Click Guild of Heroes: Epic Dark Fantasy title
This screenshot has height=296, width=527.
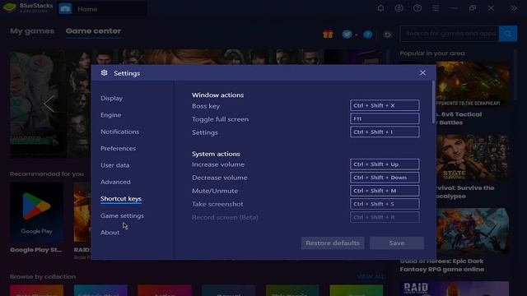pyautogui.click(x=442, y=265)
